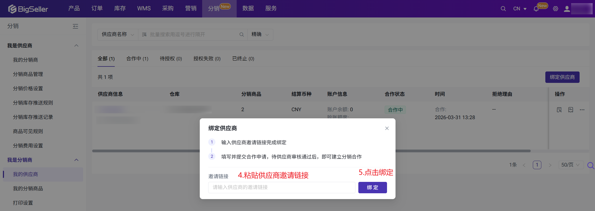The image size is (595, 211).
Task: Switch to the 待授权 tab
Action: [171, 59]
